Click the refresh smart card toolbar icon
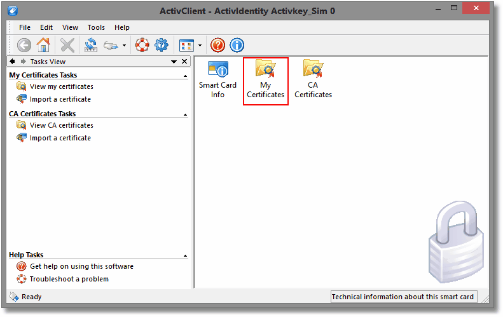The image size is (503, 317). 91,45
